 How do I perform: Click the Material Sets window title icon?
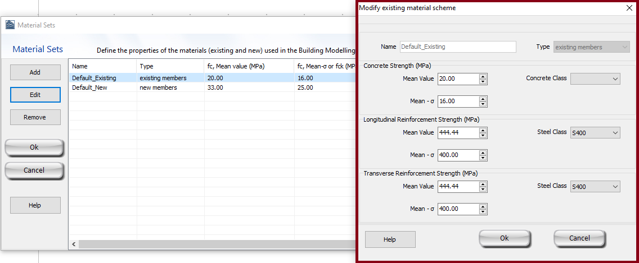pos(10,25)
